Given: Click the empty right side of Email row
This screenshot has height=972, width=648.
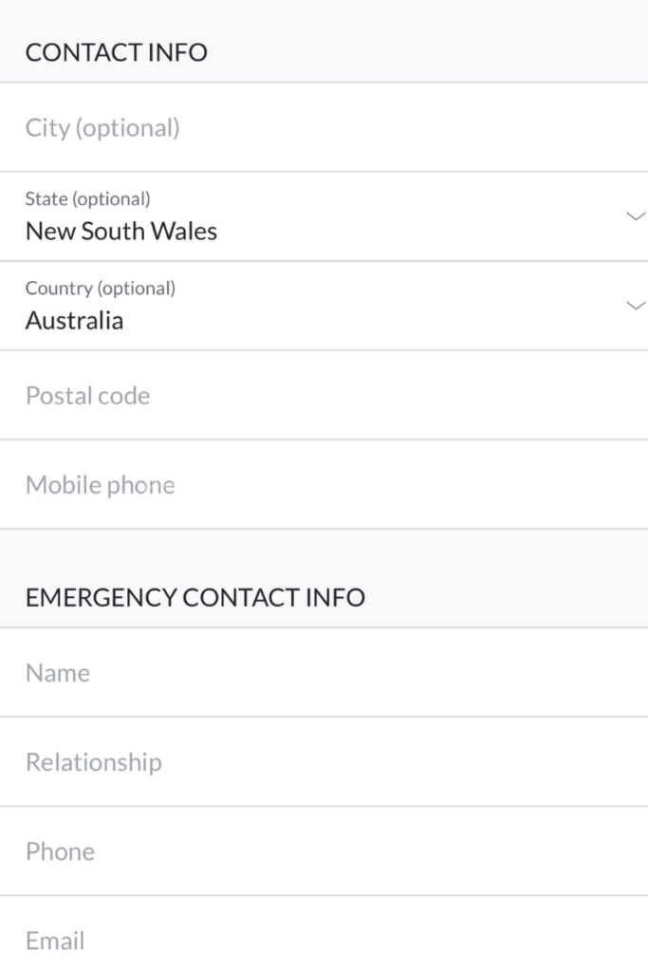Looking at the screenshot, I should (x=474, y=941).
